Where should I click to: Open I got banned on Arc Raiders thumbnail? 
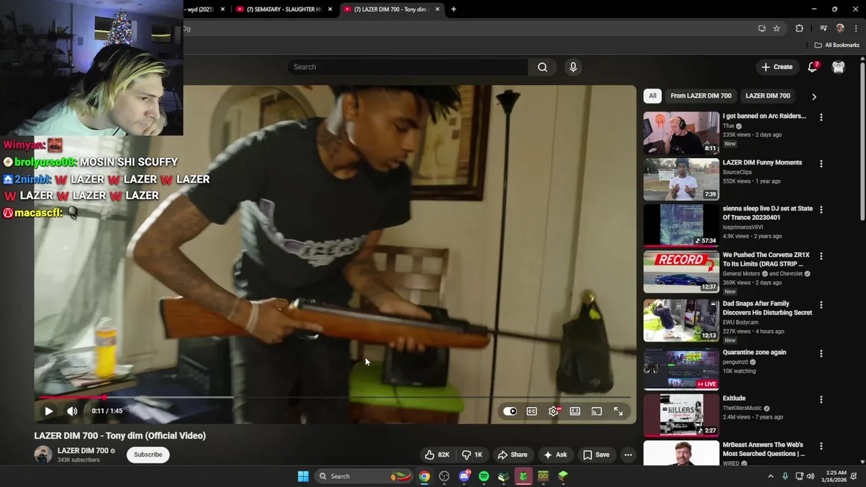[x=681, y=133]
